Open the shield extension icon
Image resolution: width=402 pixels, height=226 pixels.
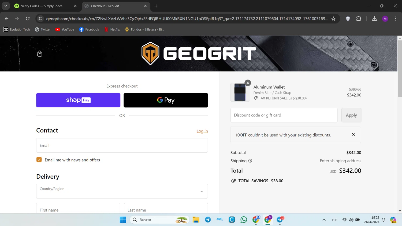(348, 18)
